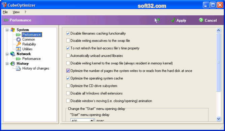
Task: Select the Network tree heading
Action: pos(24,54)
